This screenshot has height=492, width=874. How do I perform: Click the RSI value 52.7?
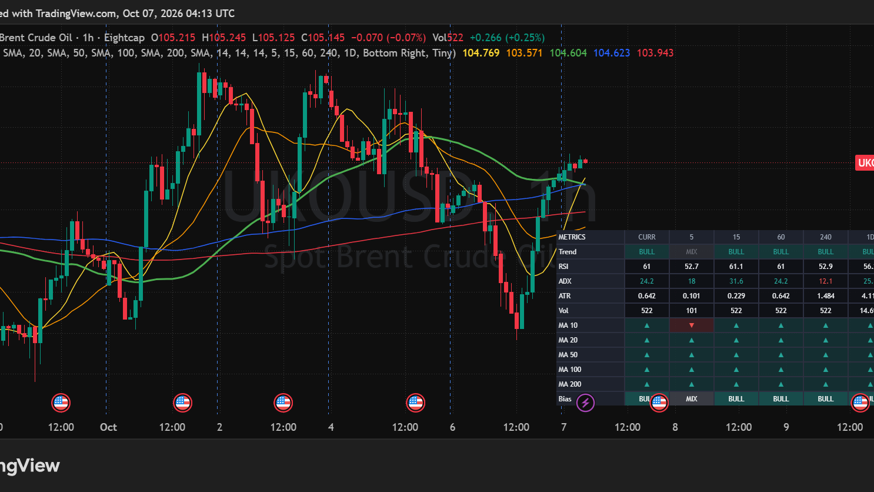point(692,267)
